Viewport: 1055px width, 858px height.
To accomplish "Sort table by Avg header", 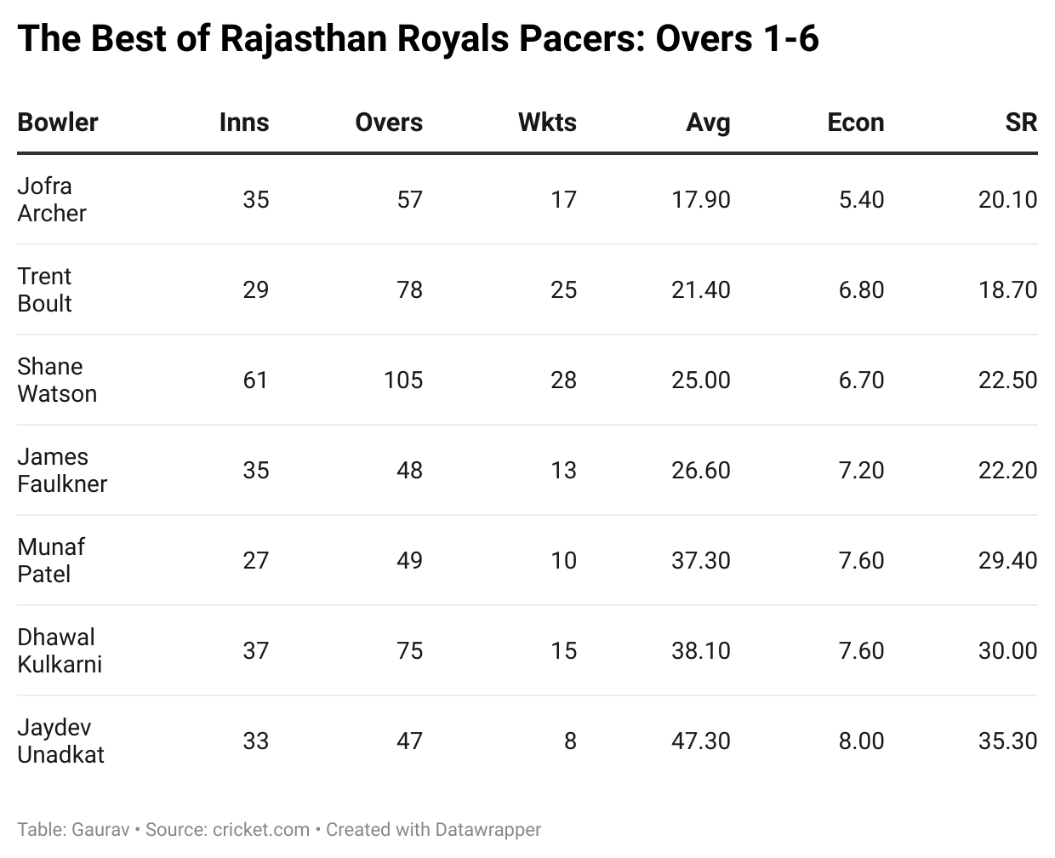I will (x=708, y=123).
